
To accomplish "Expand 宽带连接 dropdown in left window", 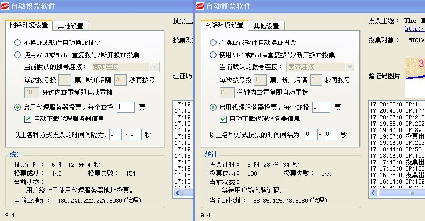I will 154,67.
